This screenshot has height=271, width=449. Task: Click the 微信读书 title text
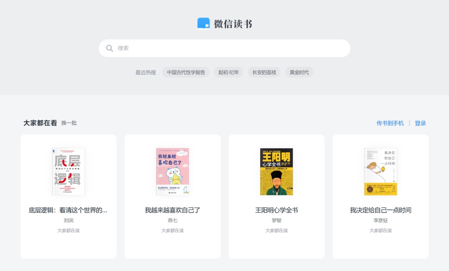(x=233, y=24)
